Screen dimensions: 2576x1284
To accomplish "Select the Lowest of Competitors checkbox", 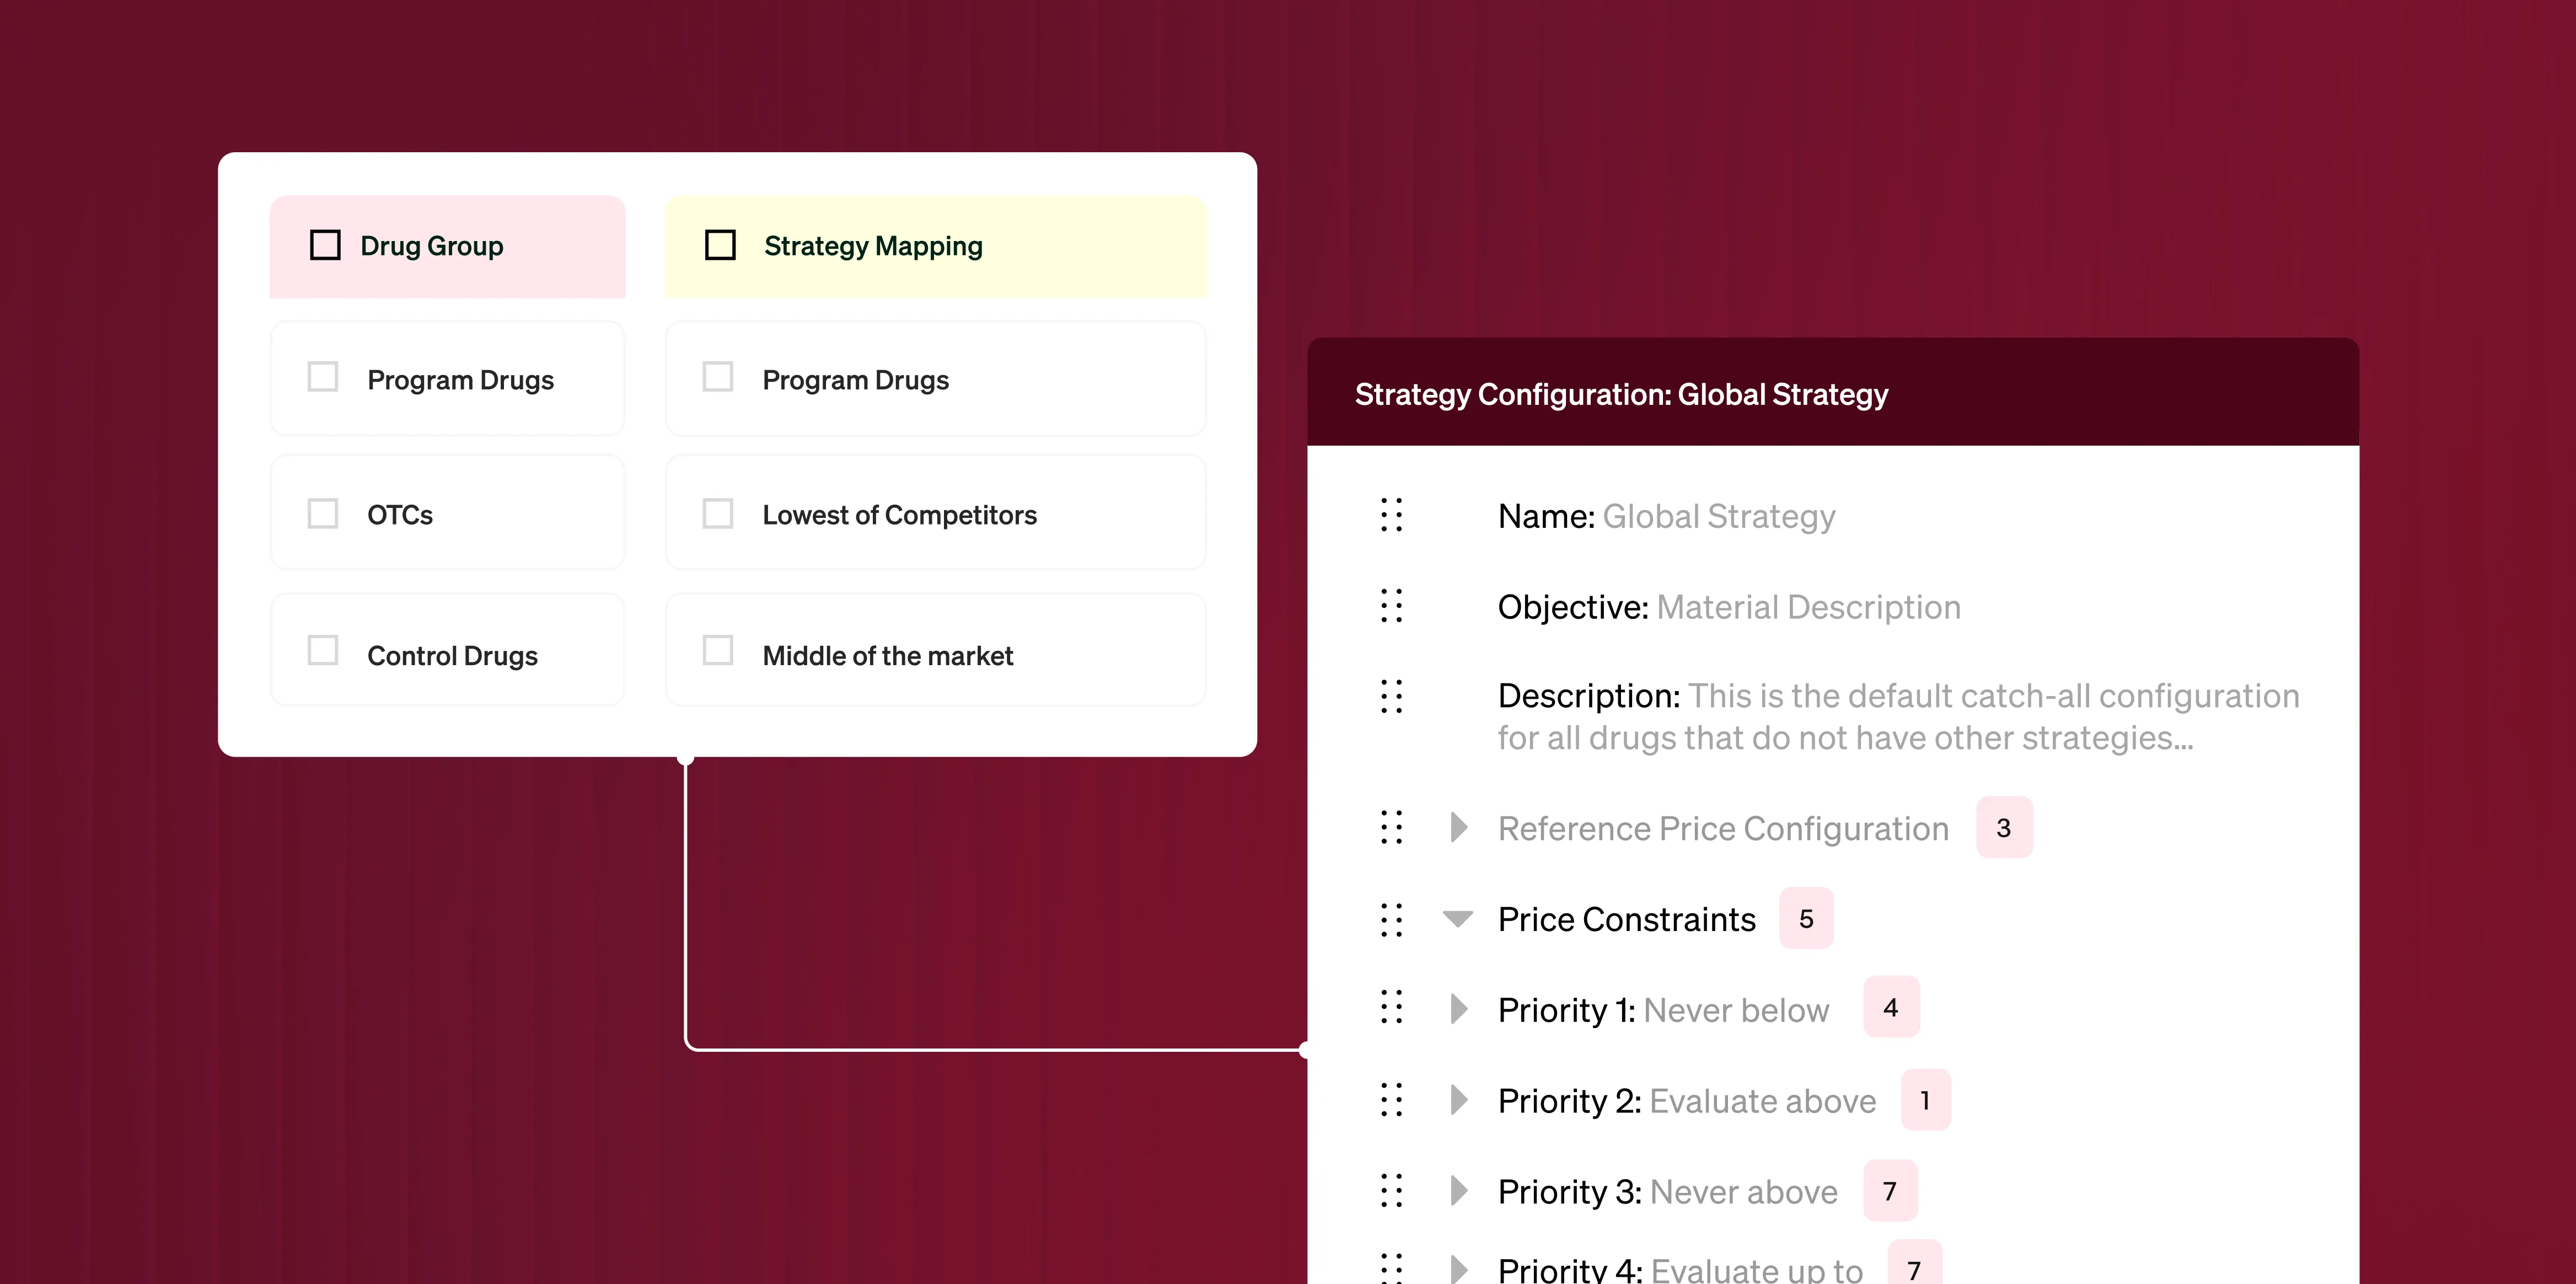I will coord(718,514).
